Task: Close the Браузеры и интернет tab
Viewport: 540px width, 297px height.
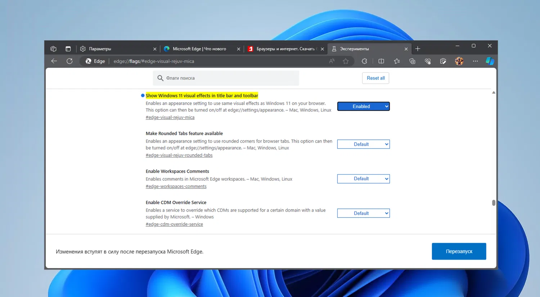Action: click(x=322, y=49)
